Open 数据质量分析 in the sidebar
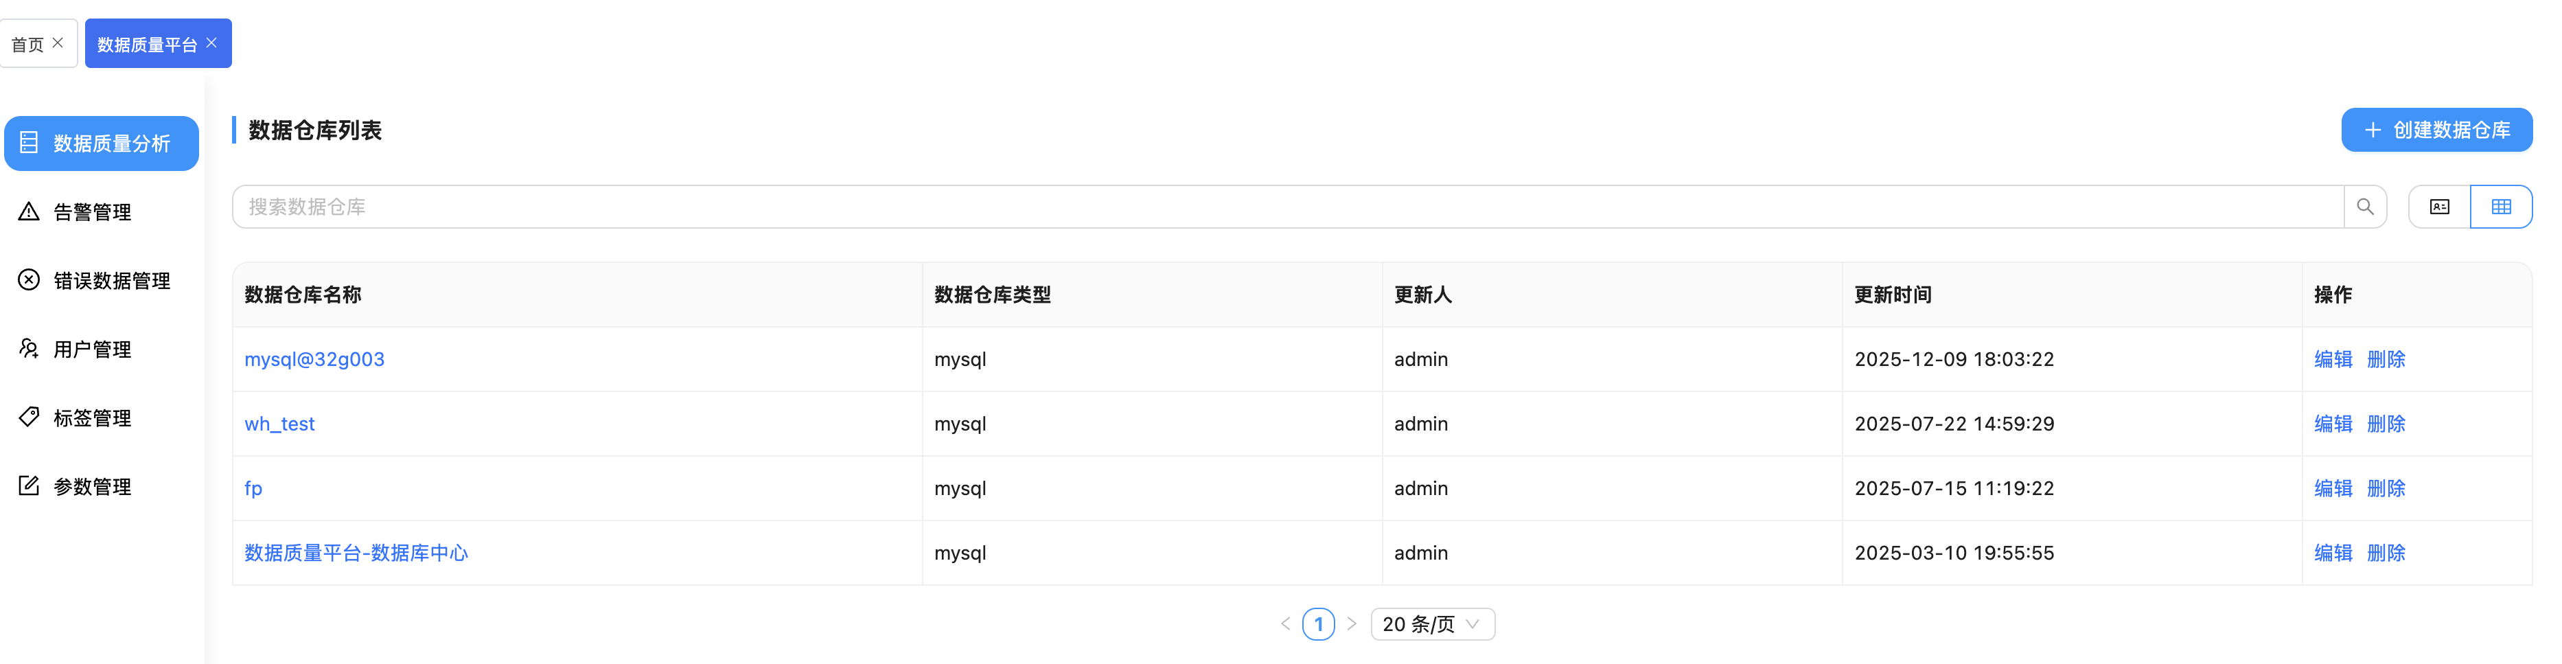The width and height of the screenshot is (2562, 664). tap(102, 144)
